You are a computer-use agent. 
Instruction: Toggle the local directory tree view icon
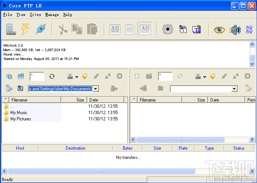pos(9,89)
